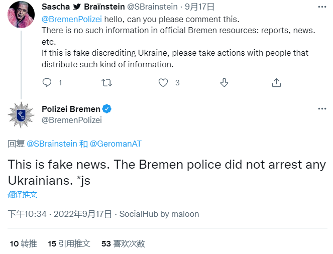Image resolution: width=333 pixels, height=254 pixels.
Task: Open the Polizei Bremen avatar
Action: [21, 114]
